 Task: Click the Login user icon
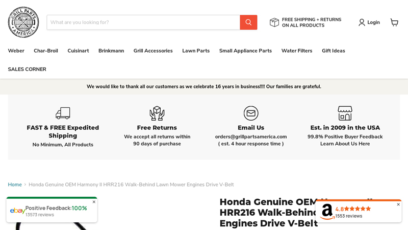point(362,22)
